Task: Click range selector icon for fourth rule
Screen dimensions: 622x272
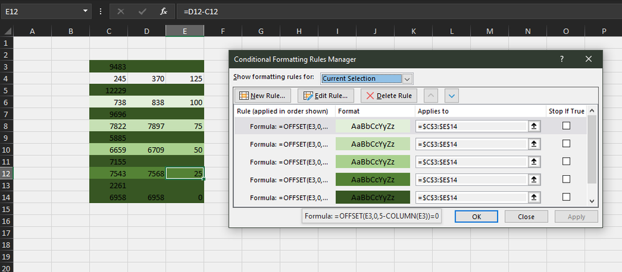Action: click(534, 179)
